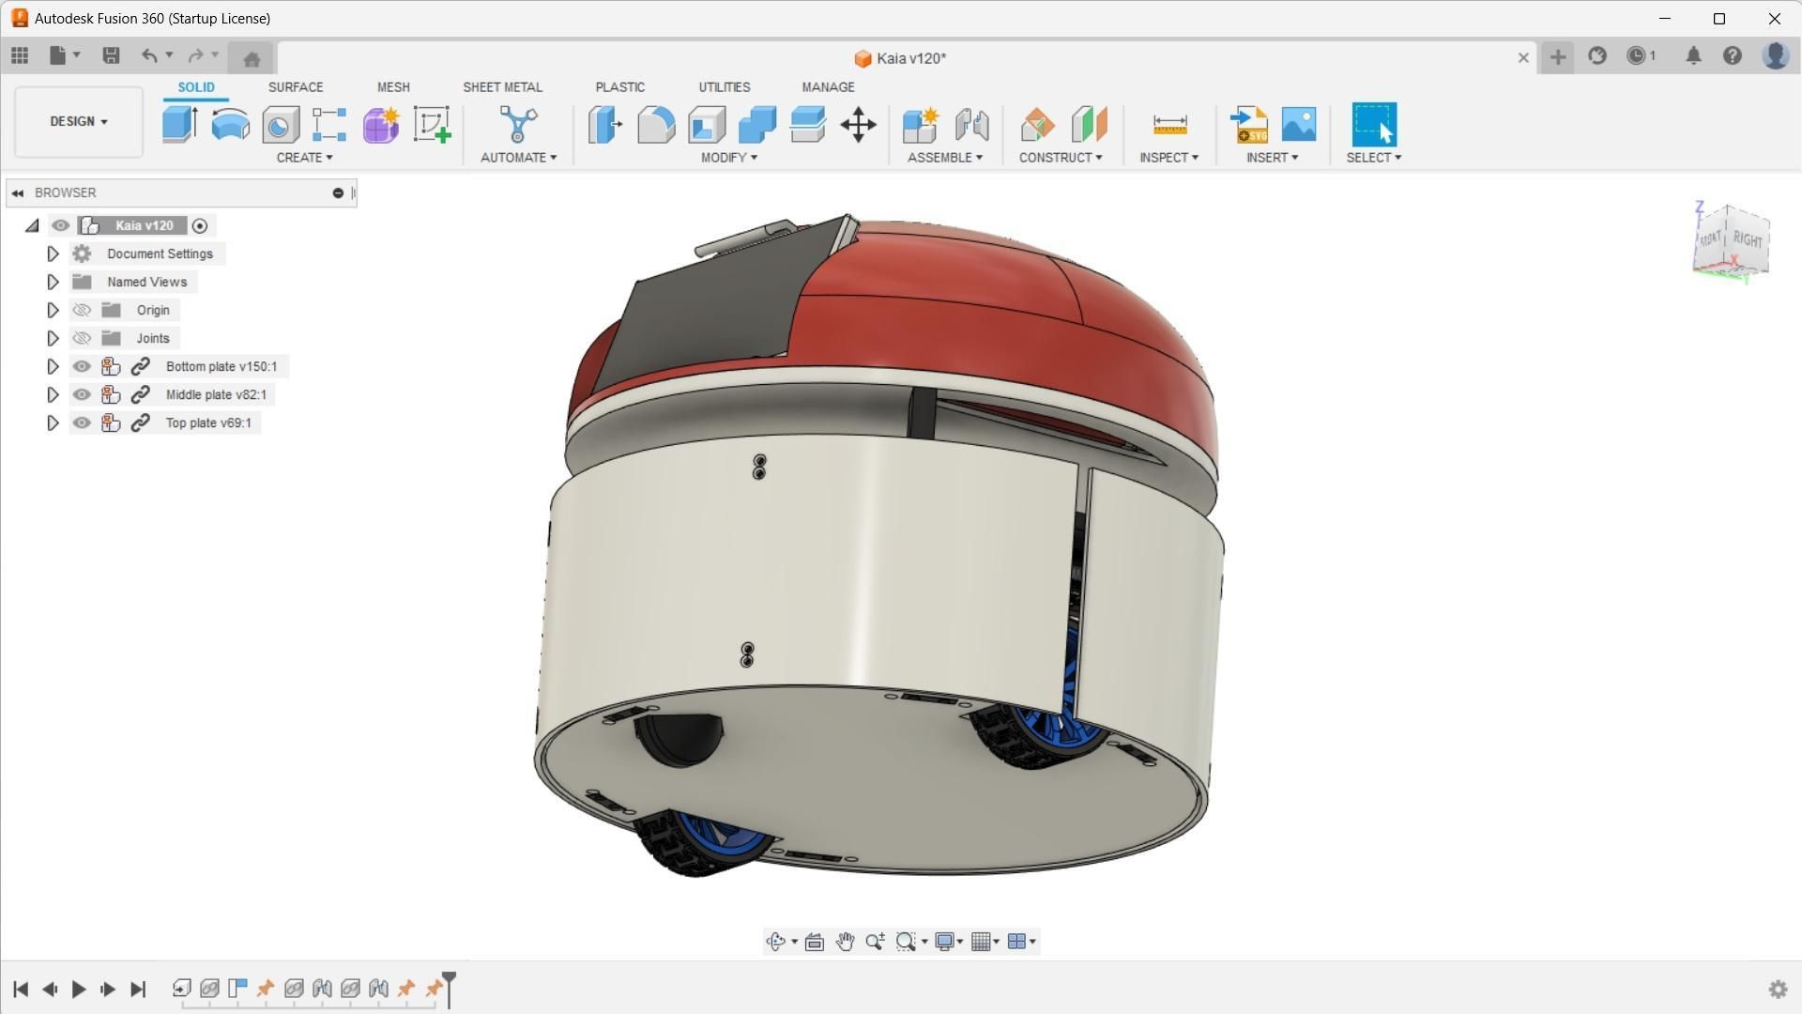Activate the Joint tool in Assemble panel
The height and width of the screenshot is (1014, 1802).
[x=971, y=125]
